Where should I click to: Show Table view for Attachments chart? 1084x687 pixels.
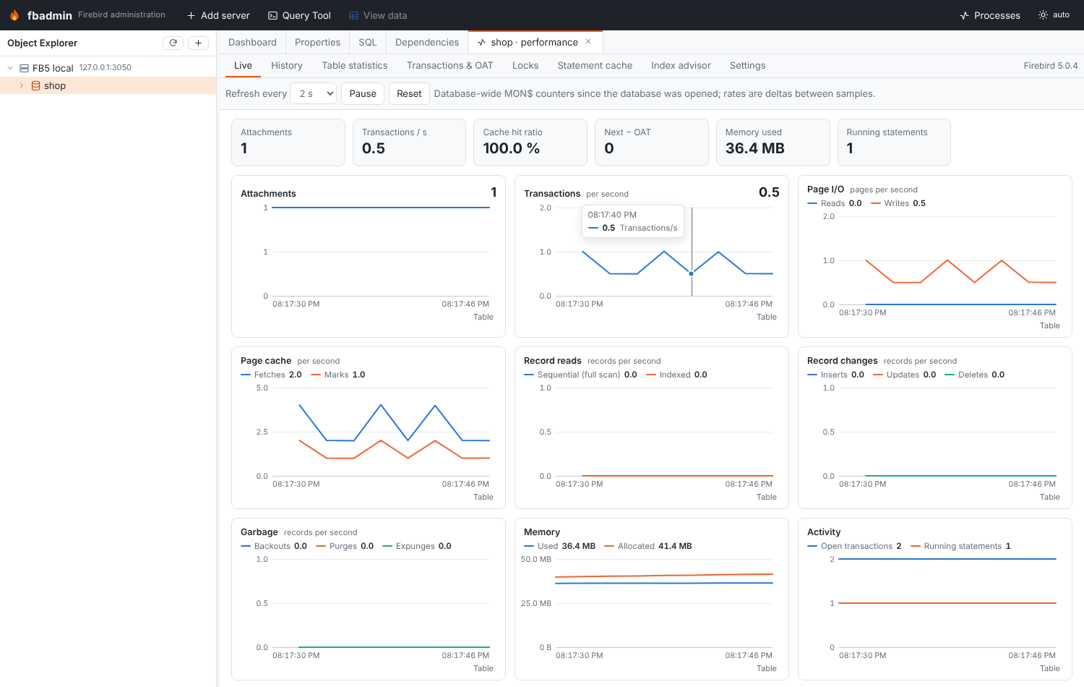tap(483, 317)
